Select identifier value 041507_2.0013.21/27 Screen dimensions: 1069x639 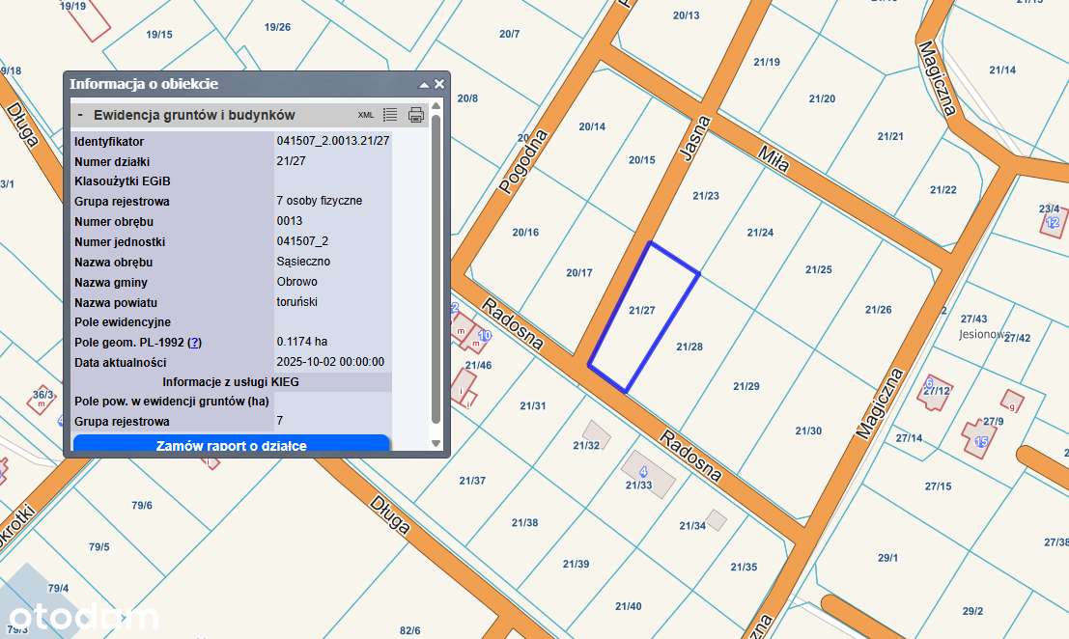(333, 141)
